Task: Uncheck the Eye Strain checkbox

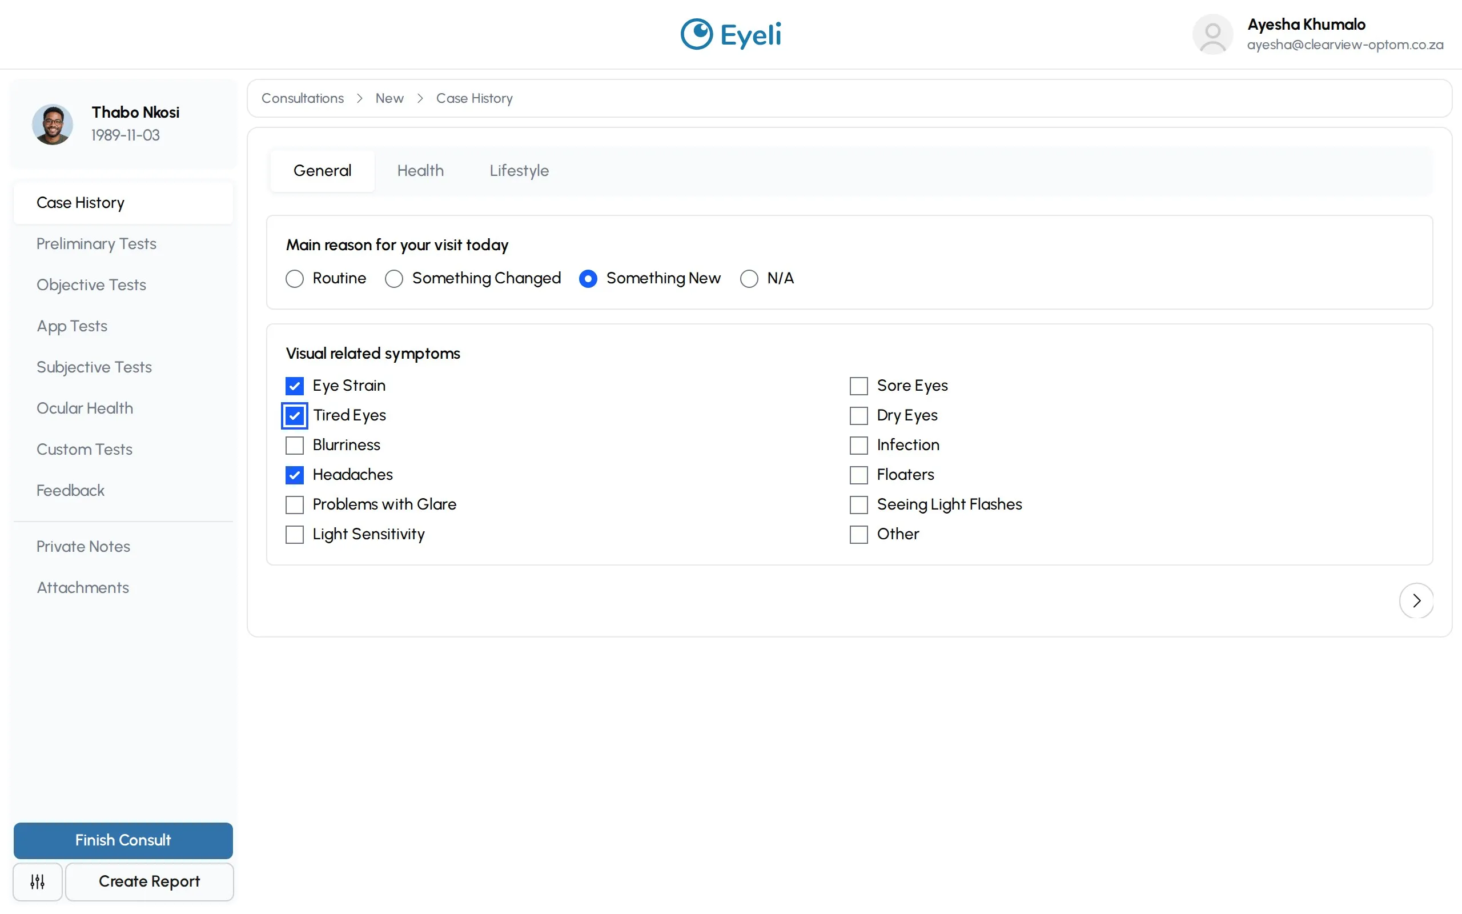Action: coord(294,386)
